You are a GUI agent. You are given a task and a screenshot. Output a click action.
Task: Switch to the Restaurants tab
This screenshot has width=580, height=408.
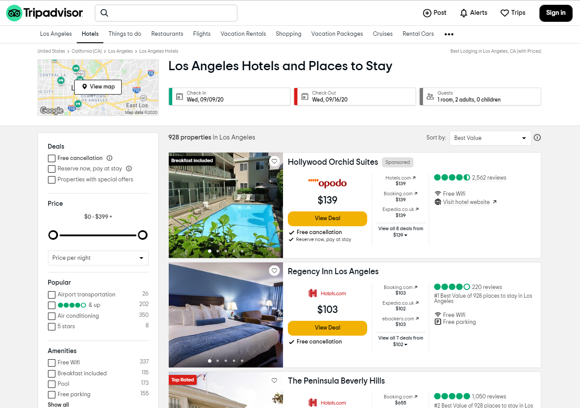click(167, 34)
